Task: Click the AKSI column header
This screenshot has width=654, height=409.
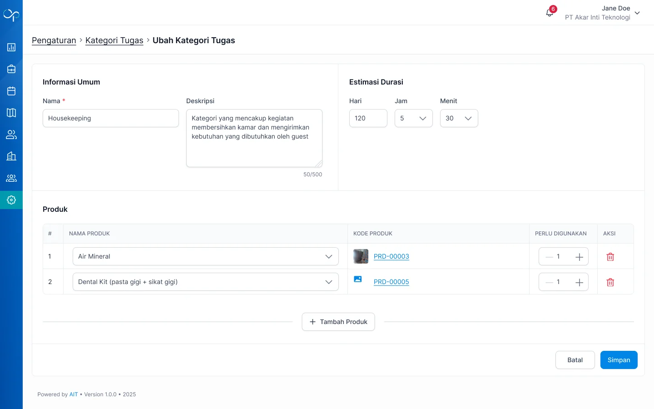Action: (609, 234)
